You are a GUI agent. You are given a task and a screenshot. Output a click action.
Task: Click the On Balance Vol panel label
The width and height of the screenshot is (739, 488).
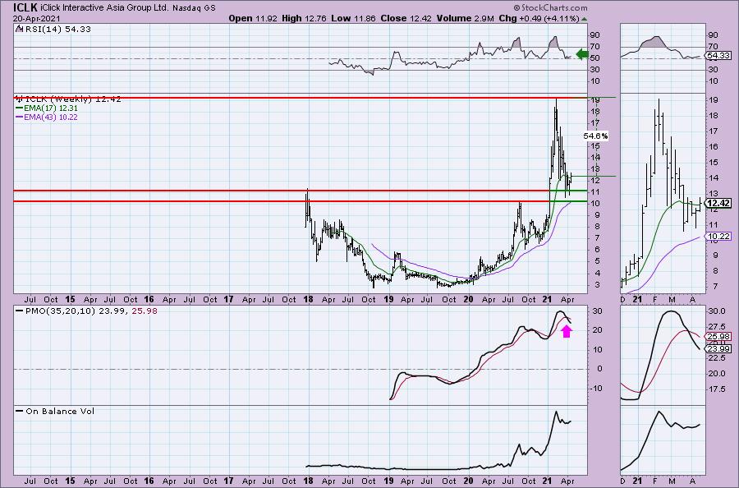coord(60,411)
